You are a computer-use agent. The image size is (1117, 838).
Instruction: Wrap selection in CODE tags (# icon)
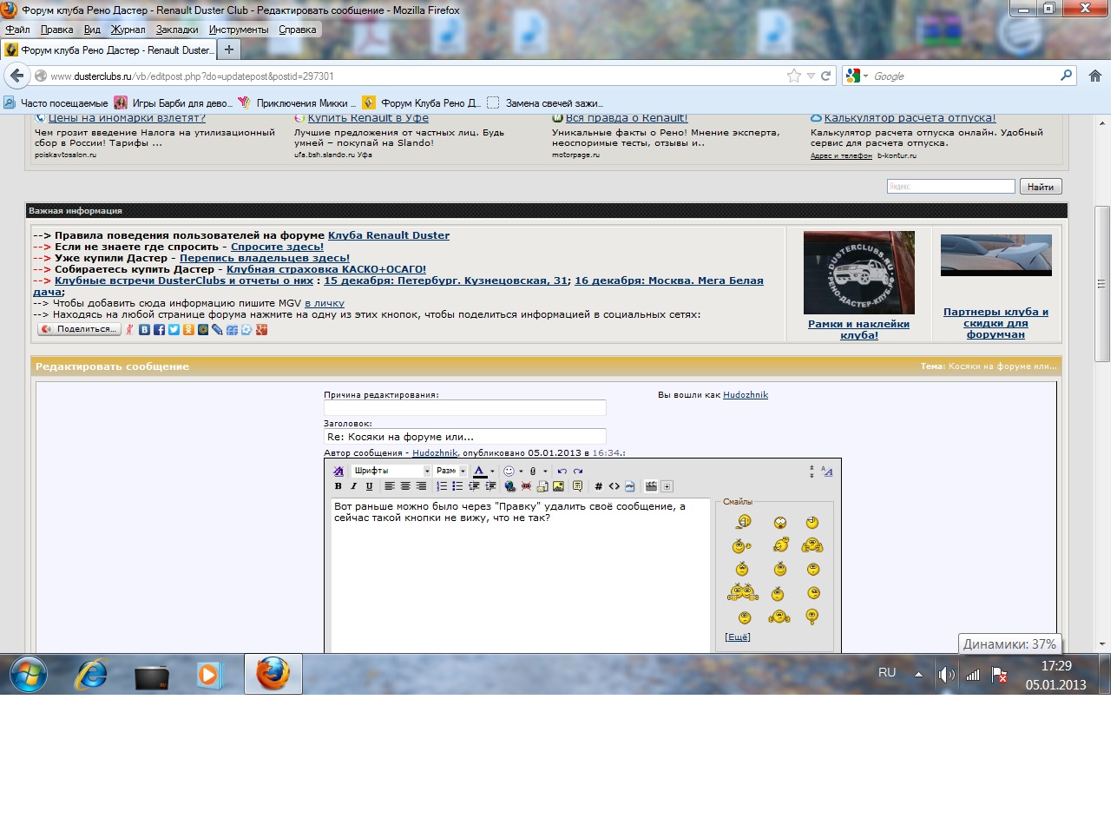point(598,486)
